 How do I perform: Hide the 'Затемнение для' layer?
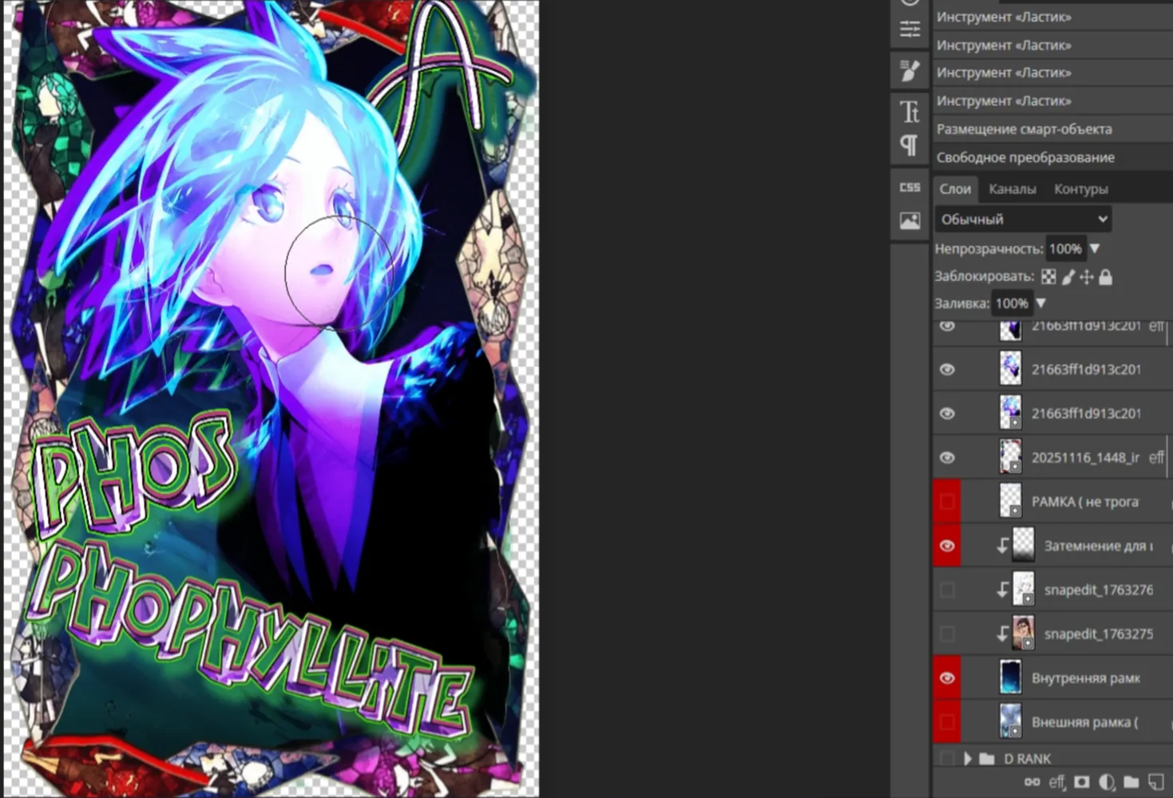[947, 546]
